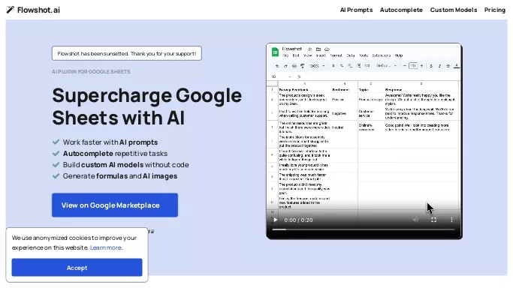The width and height of the screenshot is (513, 288).
Task: Toggle Italic in Sheets toolbar
Action: coord(439,66)
